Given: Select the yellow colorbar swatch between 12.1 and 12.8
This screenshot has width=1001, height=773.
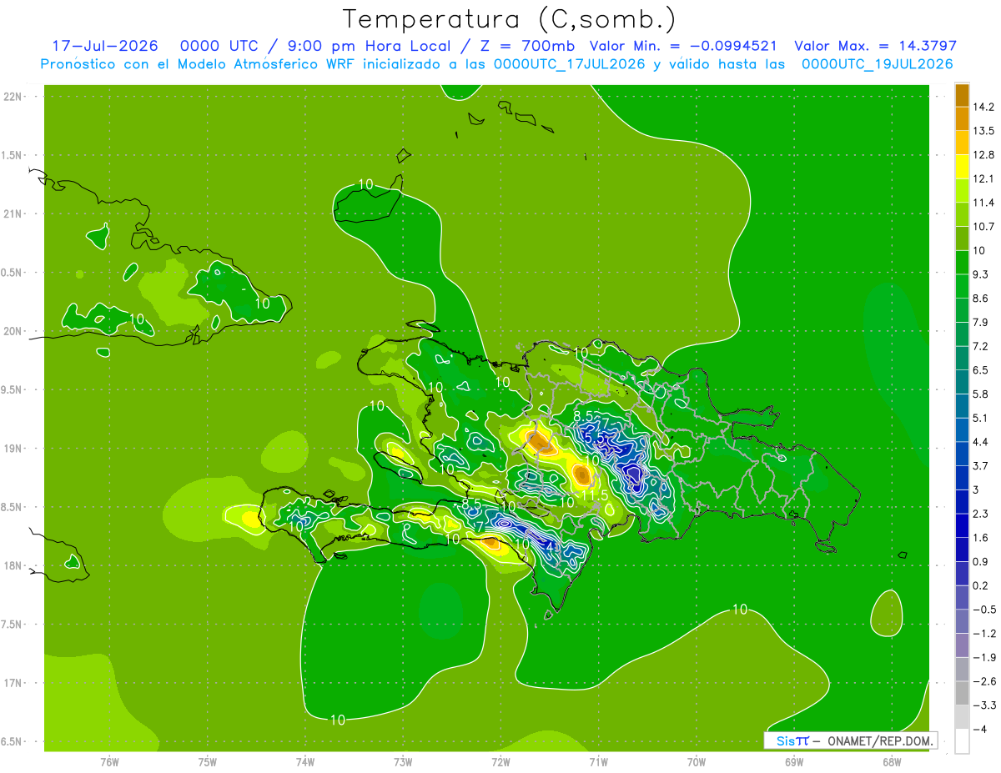Looking at the screenshot, I should pyautogui.click(x=962, y=167).
